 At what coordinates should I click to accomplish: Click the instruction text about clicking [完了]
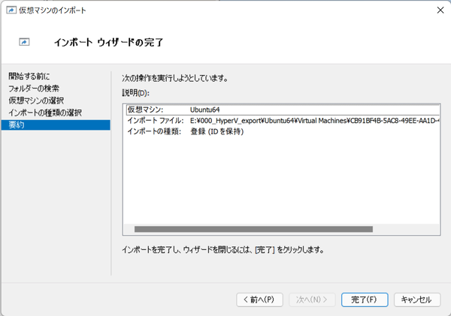[x=223, y=250]
